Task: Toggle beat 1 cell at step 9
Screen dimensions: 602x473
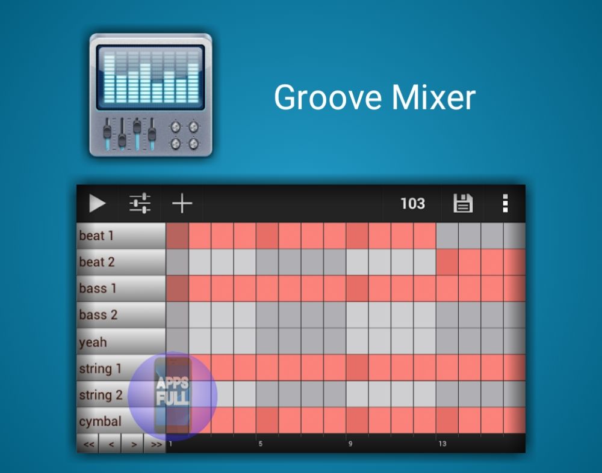Action: [x=358, y=236]
